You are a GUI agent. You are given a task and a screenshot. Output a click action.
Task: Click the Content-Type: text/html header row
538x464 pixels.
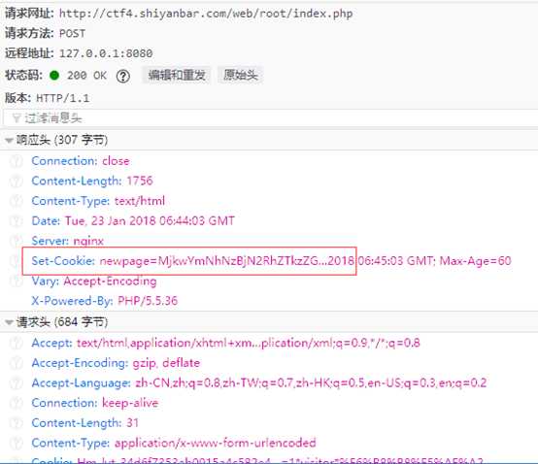98,201
